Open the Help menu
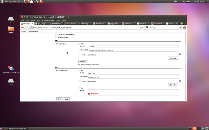The image size is (209, 130). click(64, 21)
